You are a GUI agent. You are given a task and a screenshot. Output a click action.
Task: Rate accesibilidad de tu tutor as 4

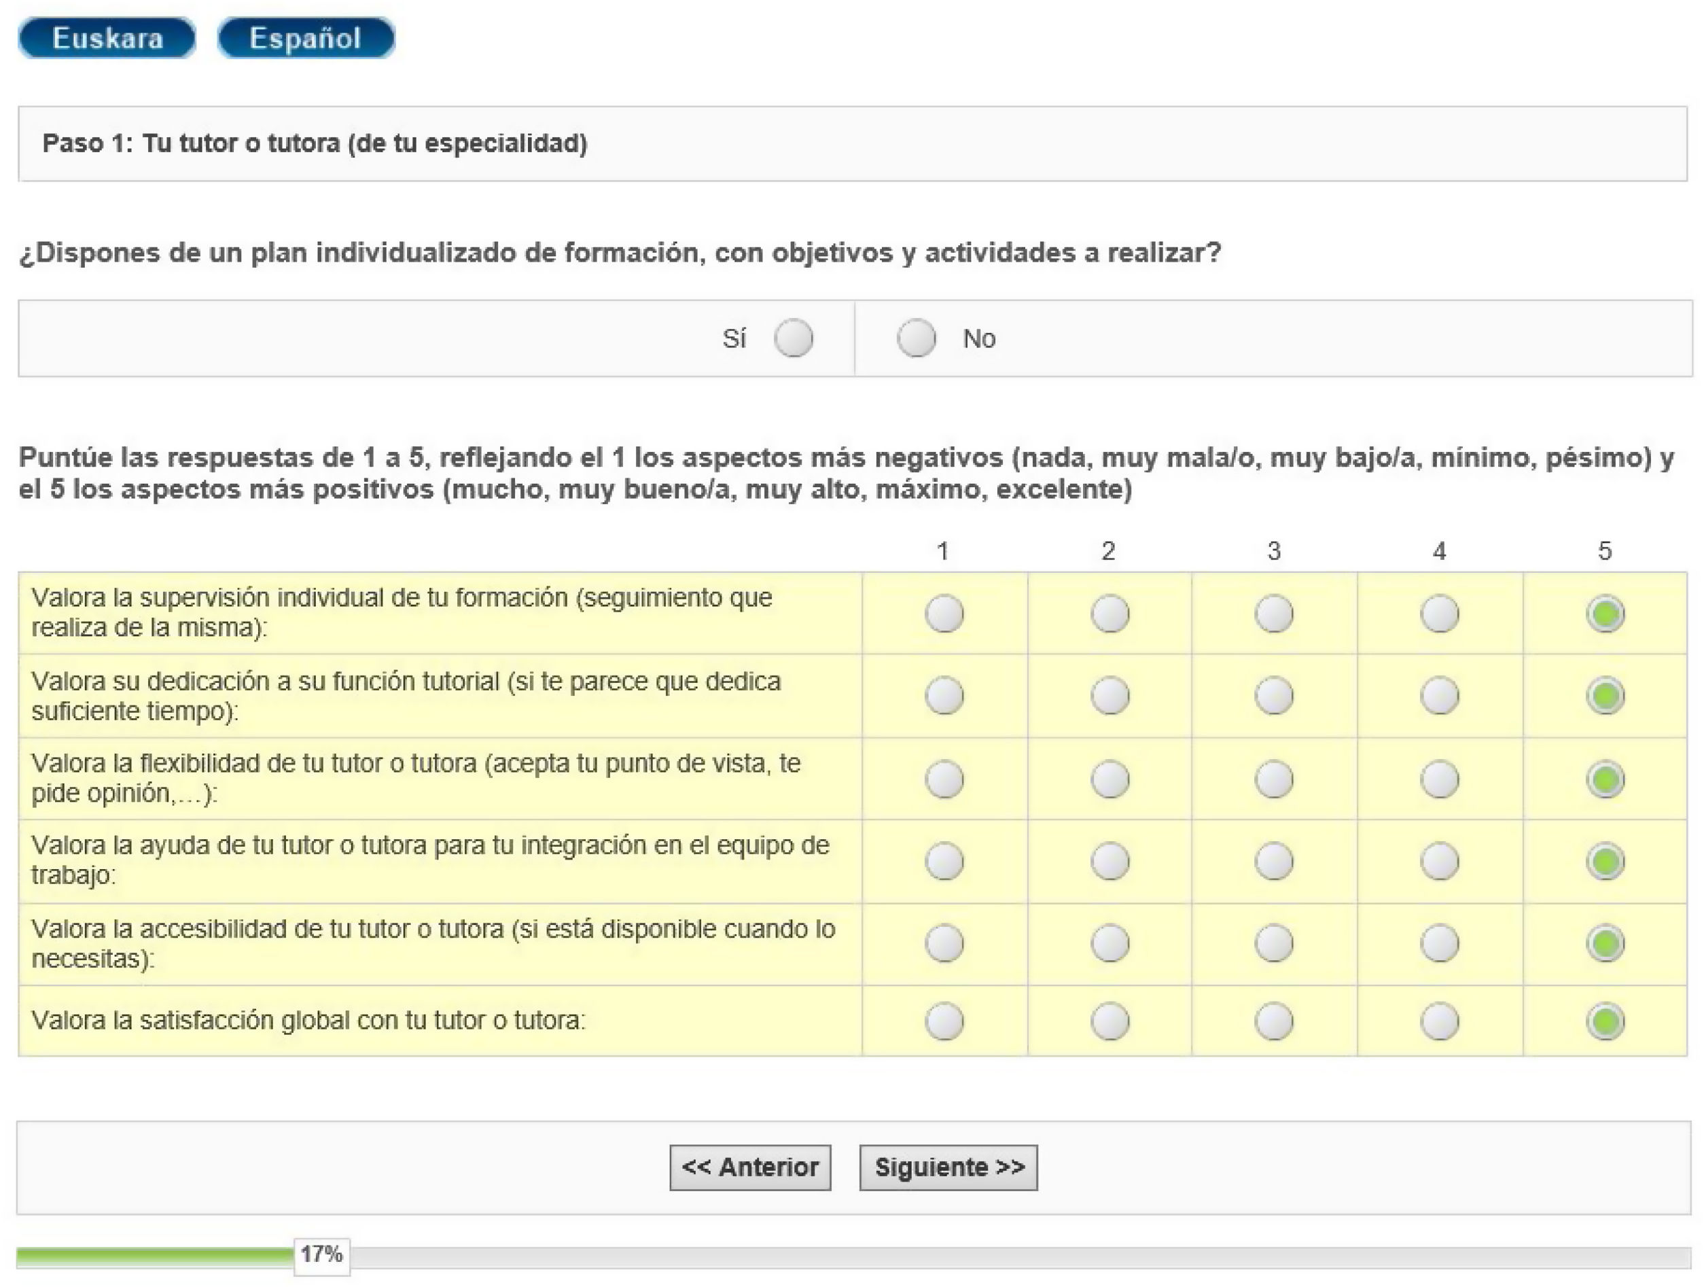coord(1439,943)
